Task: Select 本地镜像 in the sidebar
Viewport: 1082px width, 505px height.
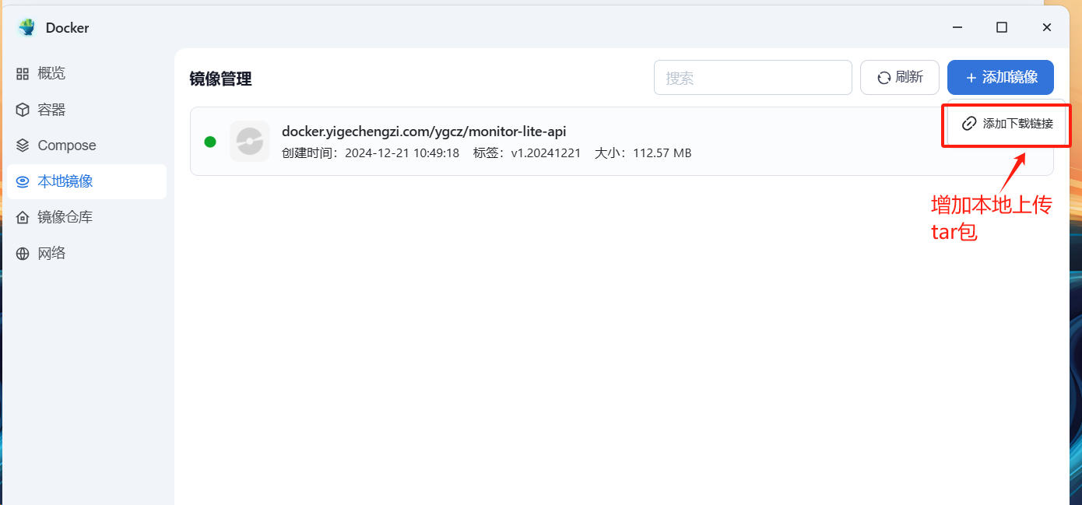Action: point(86,181)
